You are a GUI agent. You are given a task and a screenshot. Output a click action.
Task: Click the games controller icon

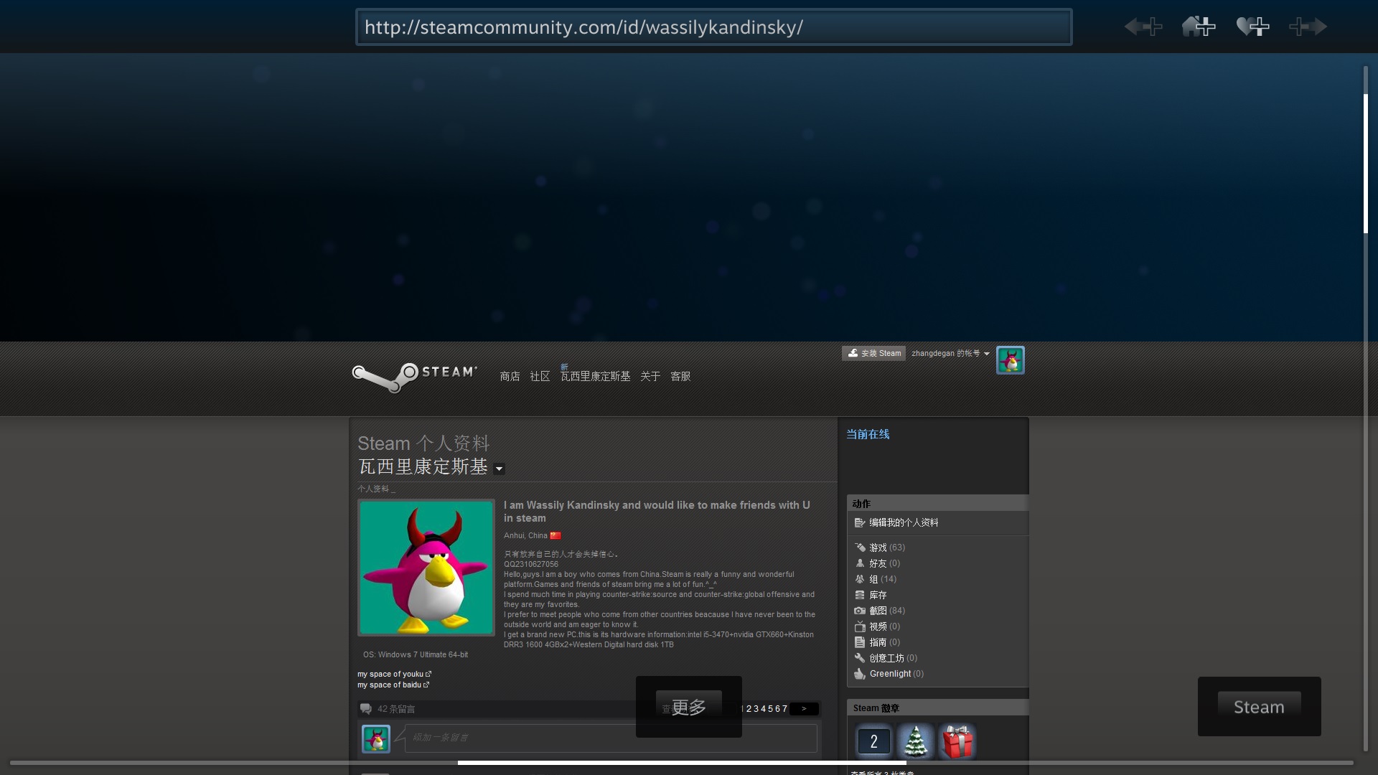(860, 548)
